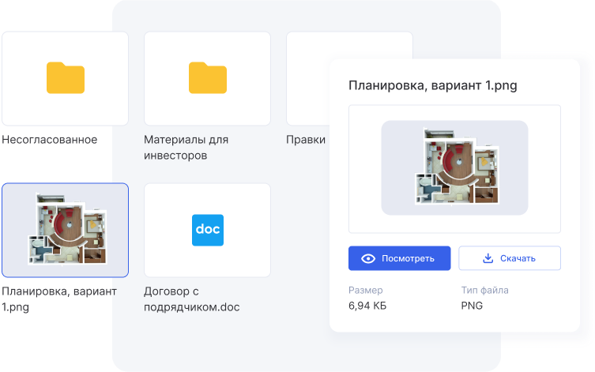The height and width of the screenshot is (372, 595).
Task: Click the Правки folder label
Action: pos(307,140)
